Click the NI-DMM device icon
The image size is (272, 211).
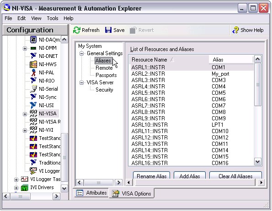pyautogui.click(x=33, y=48)
